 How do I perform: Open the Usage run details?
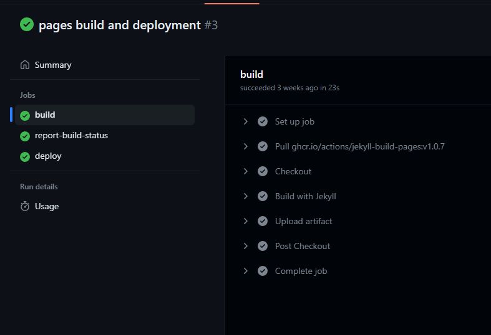click(x=47, y=206)
